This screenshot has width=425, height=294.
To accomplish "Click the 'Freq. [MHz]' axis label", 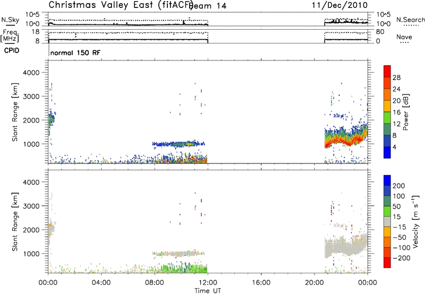I will click(10, 36).
